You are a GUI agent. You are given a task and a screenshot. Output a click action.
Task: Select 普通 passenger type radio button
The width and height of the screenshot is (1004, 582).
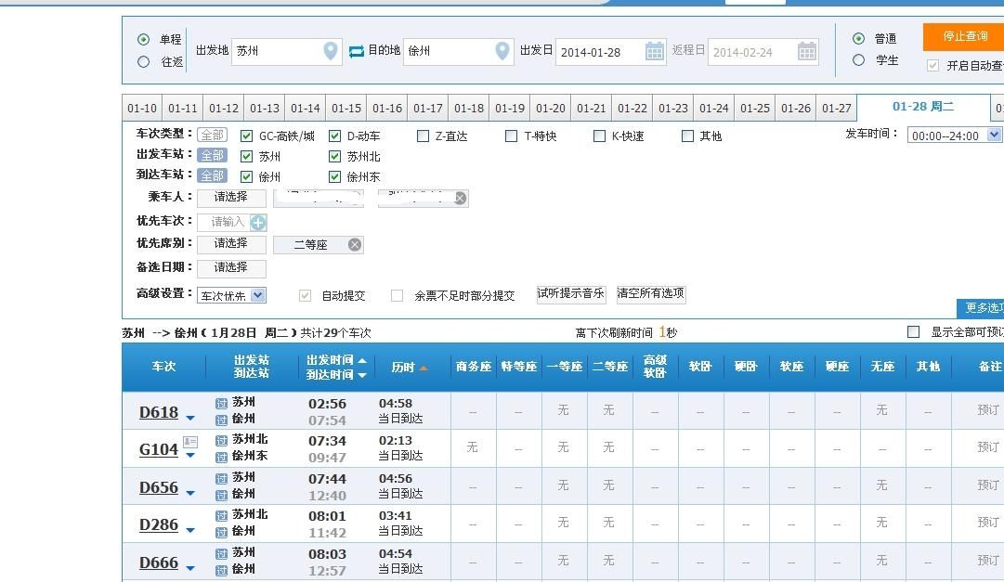click(x=859, y=38)
